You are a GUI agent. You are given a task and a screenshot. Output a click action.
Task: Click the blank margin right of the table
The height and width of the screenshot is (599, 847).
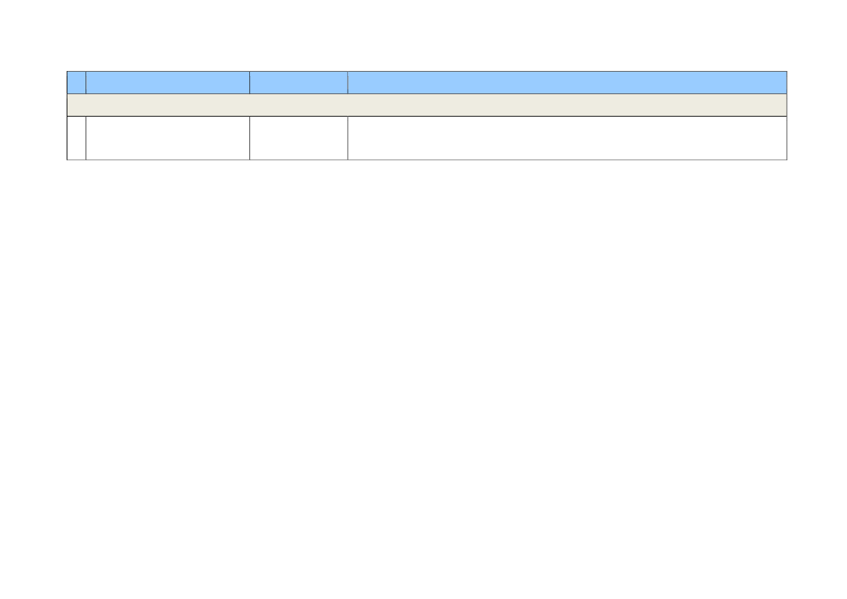pyautogui.click(x=817, y=116)
